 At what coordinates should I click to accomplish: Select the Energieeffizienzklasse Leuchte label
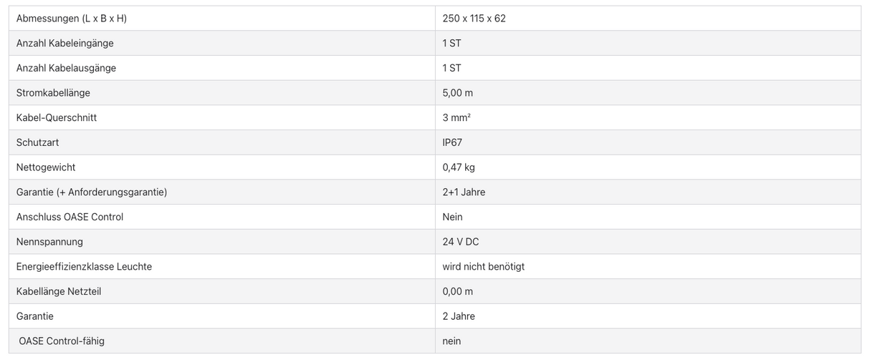[84, 266]
